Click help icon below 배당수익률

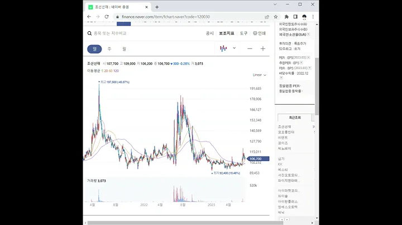coord(281,77)
